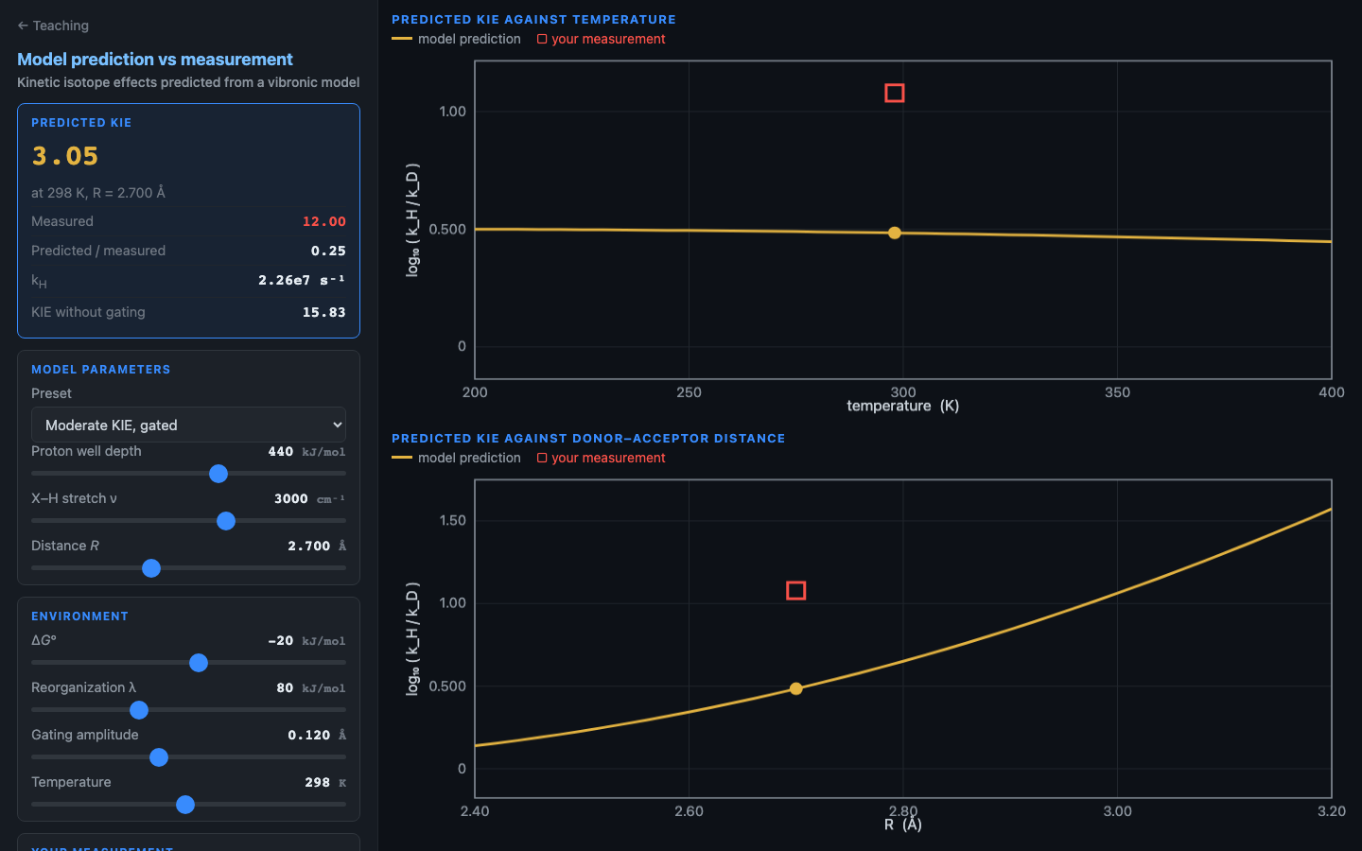1362x851 pixels.
Task: Click the red measurement square in the distance chart
Action: tap(796, 591)
